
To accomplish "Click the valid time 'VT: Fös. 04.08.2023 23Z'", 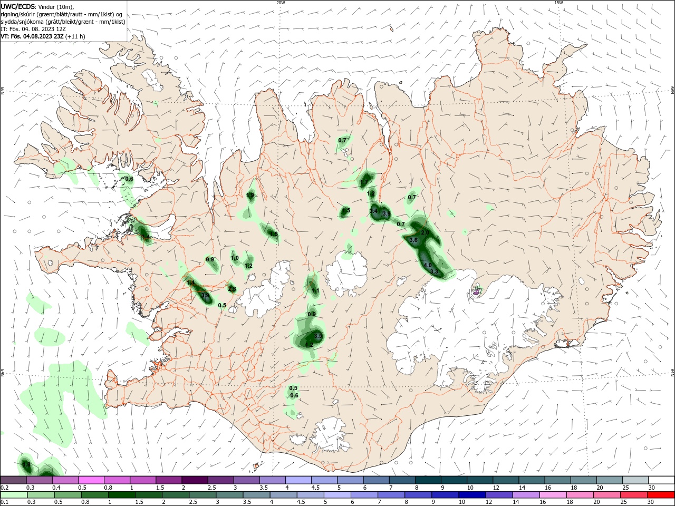I will click(x=32, y=36).
